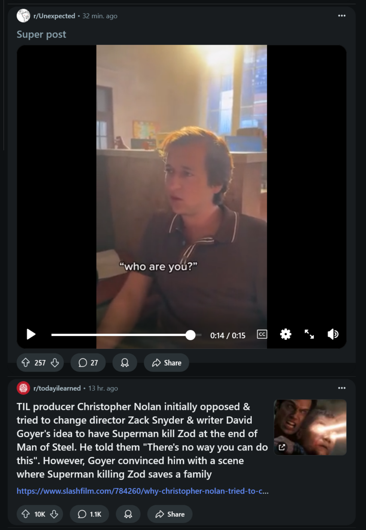Downvote the Super post

[x=55, y=363]
